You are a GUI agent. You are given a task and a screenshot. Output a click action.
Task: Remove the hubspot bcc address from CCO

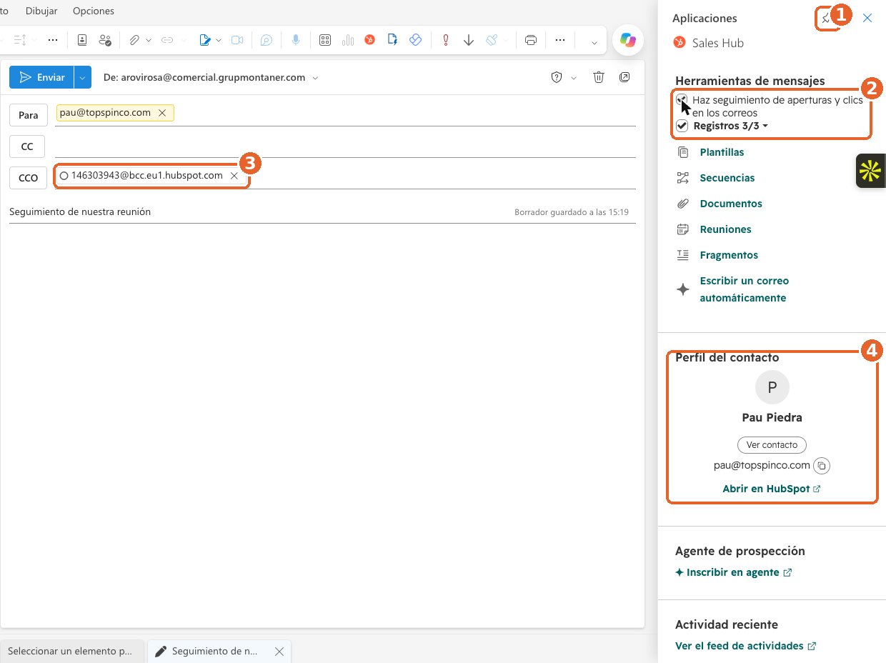pos(234,176)
